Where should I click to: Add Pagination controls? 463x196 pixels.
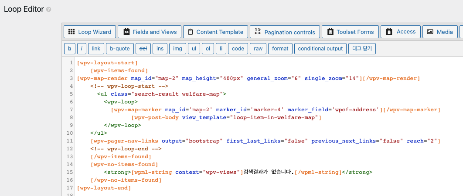click(x=285, y=32)
